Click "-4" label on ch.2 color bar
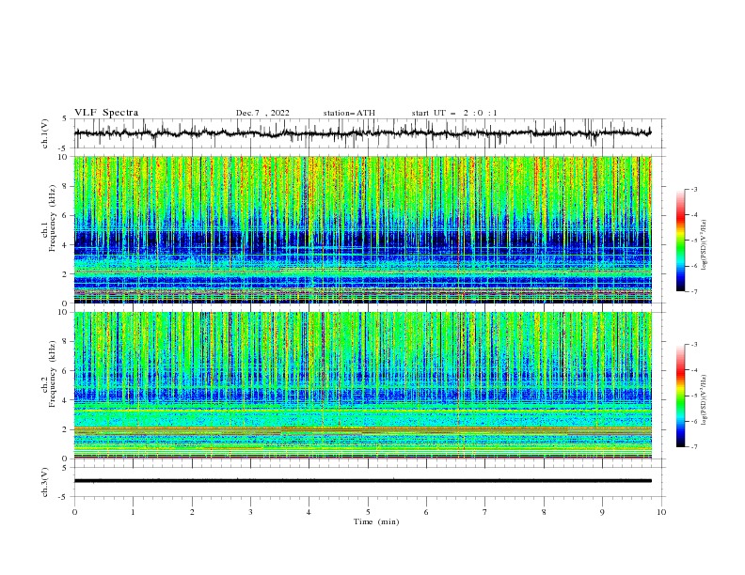The image size is (745, 575). click(x=694, y=370)
